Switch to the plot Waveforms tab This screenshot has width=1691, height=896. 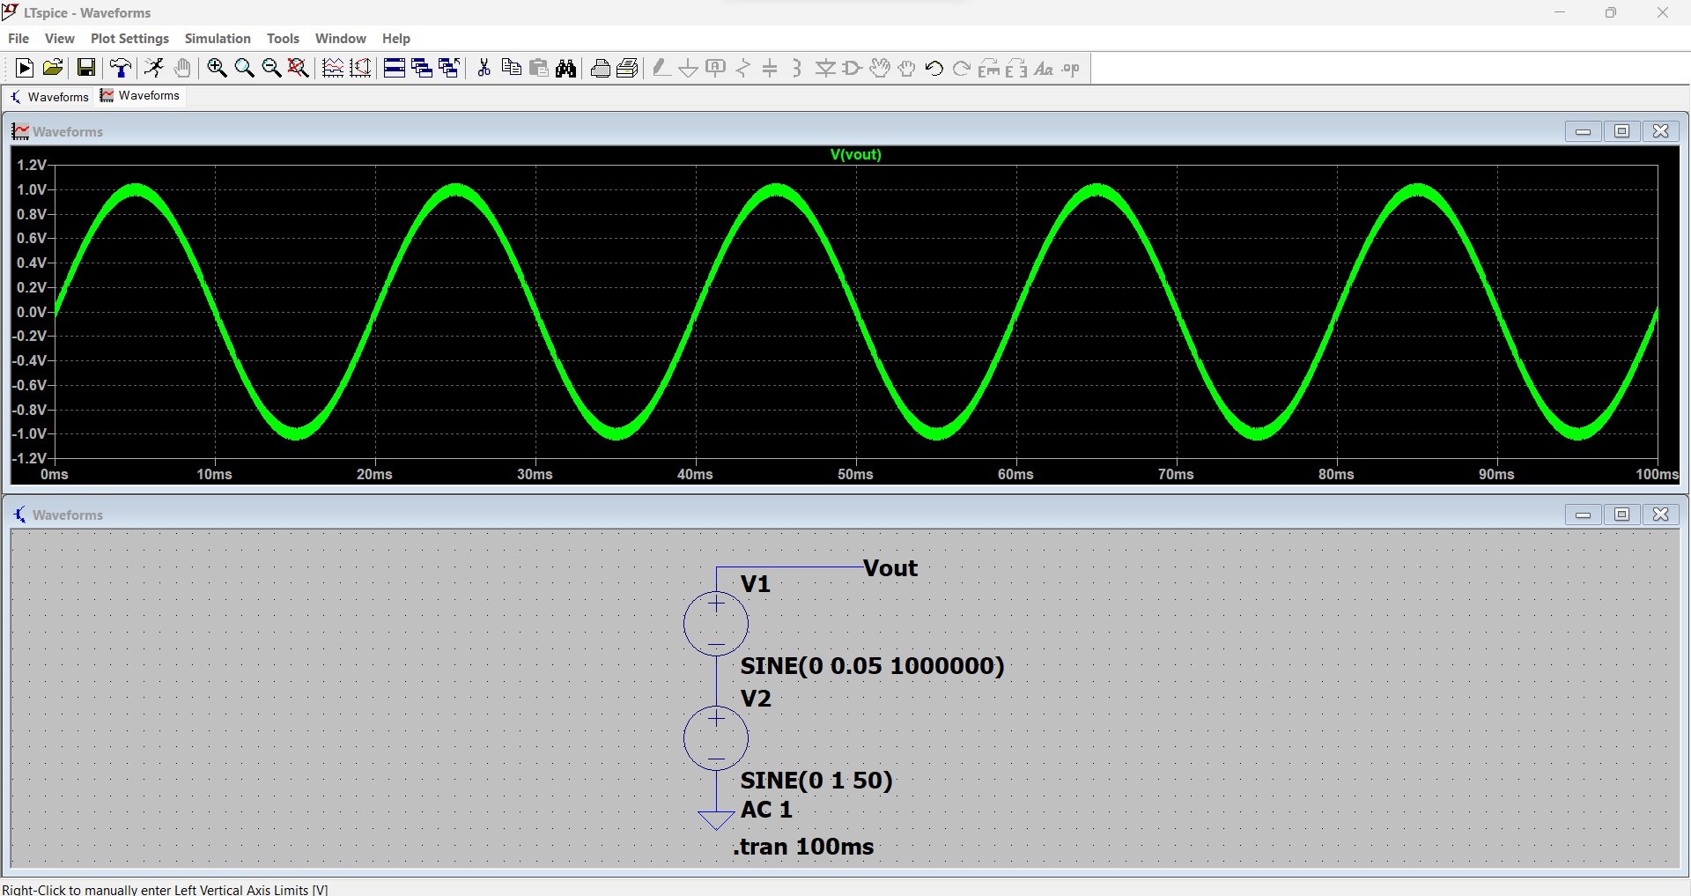(140, 95)
